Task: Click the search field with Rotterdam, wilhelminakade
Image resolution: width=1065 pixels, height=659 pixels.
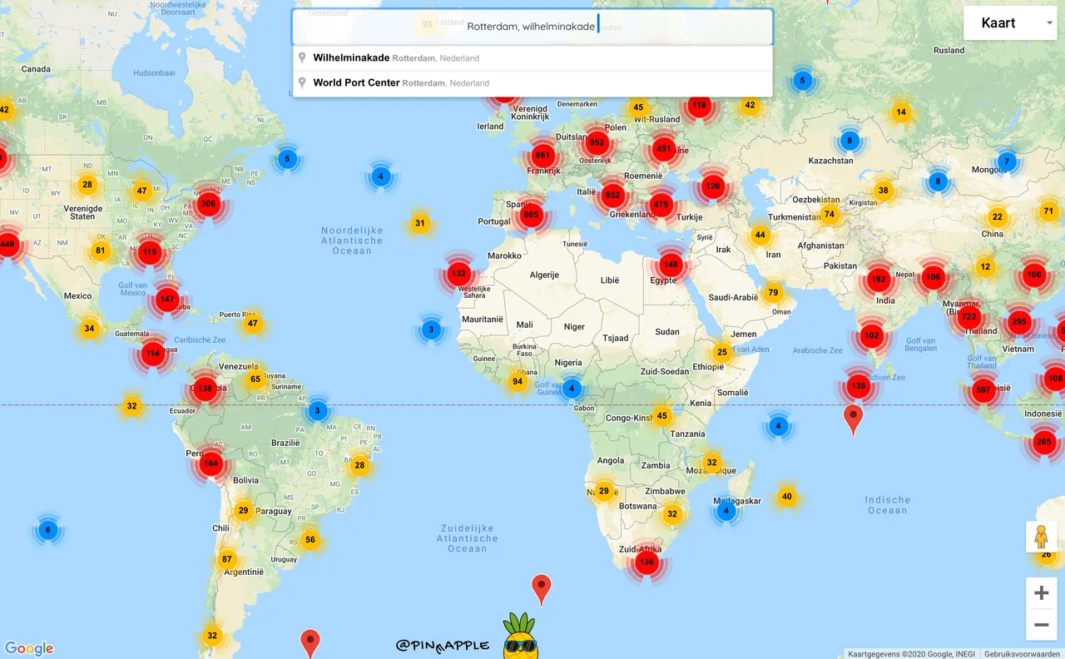Action: pos(532,27)
